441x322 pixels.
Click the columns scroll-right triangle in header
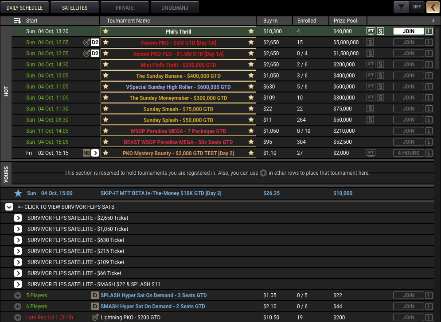pos(433,21)
